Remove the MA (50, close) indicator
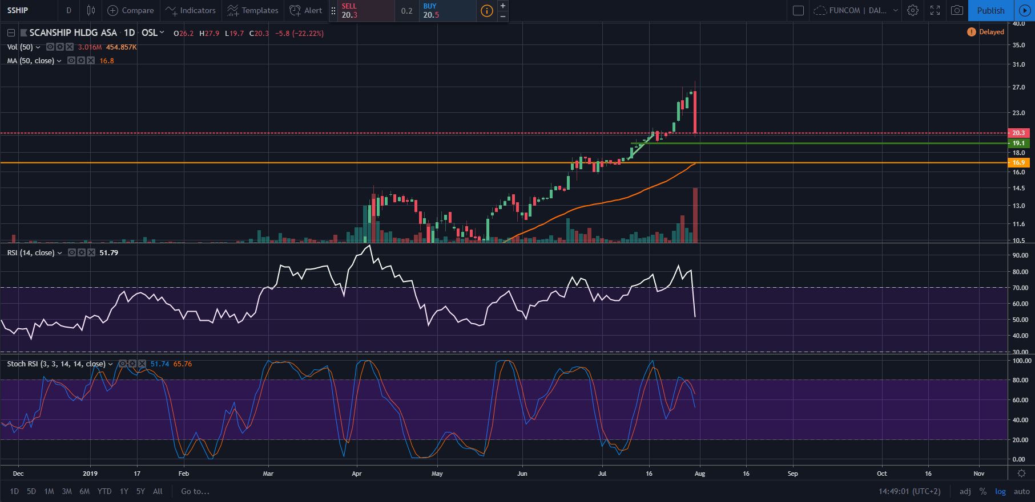Screen dimensions: 1035x502 click(x=91, y=60)
